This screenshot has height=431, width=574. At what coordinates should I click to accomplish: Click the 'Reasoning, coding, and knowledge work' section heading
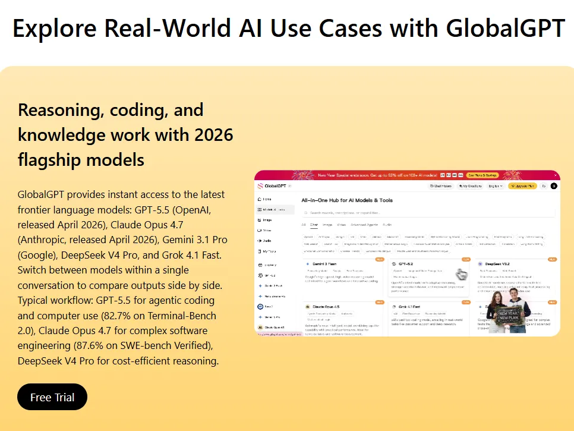tap(125, 135)
